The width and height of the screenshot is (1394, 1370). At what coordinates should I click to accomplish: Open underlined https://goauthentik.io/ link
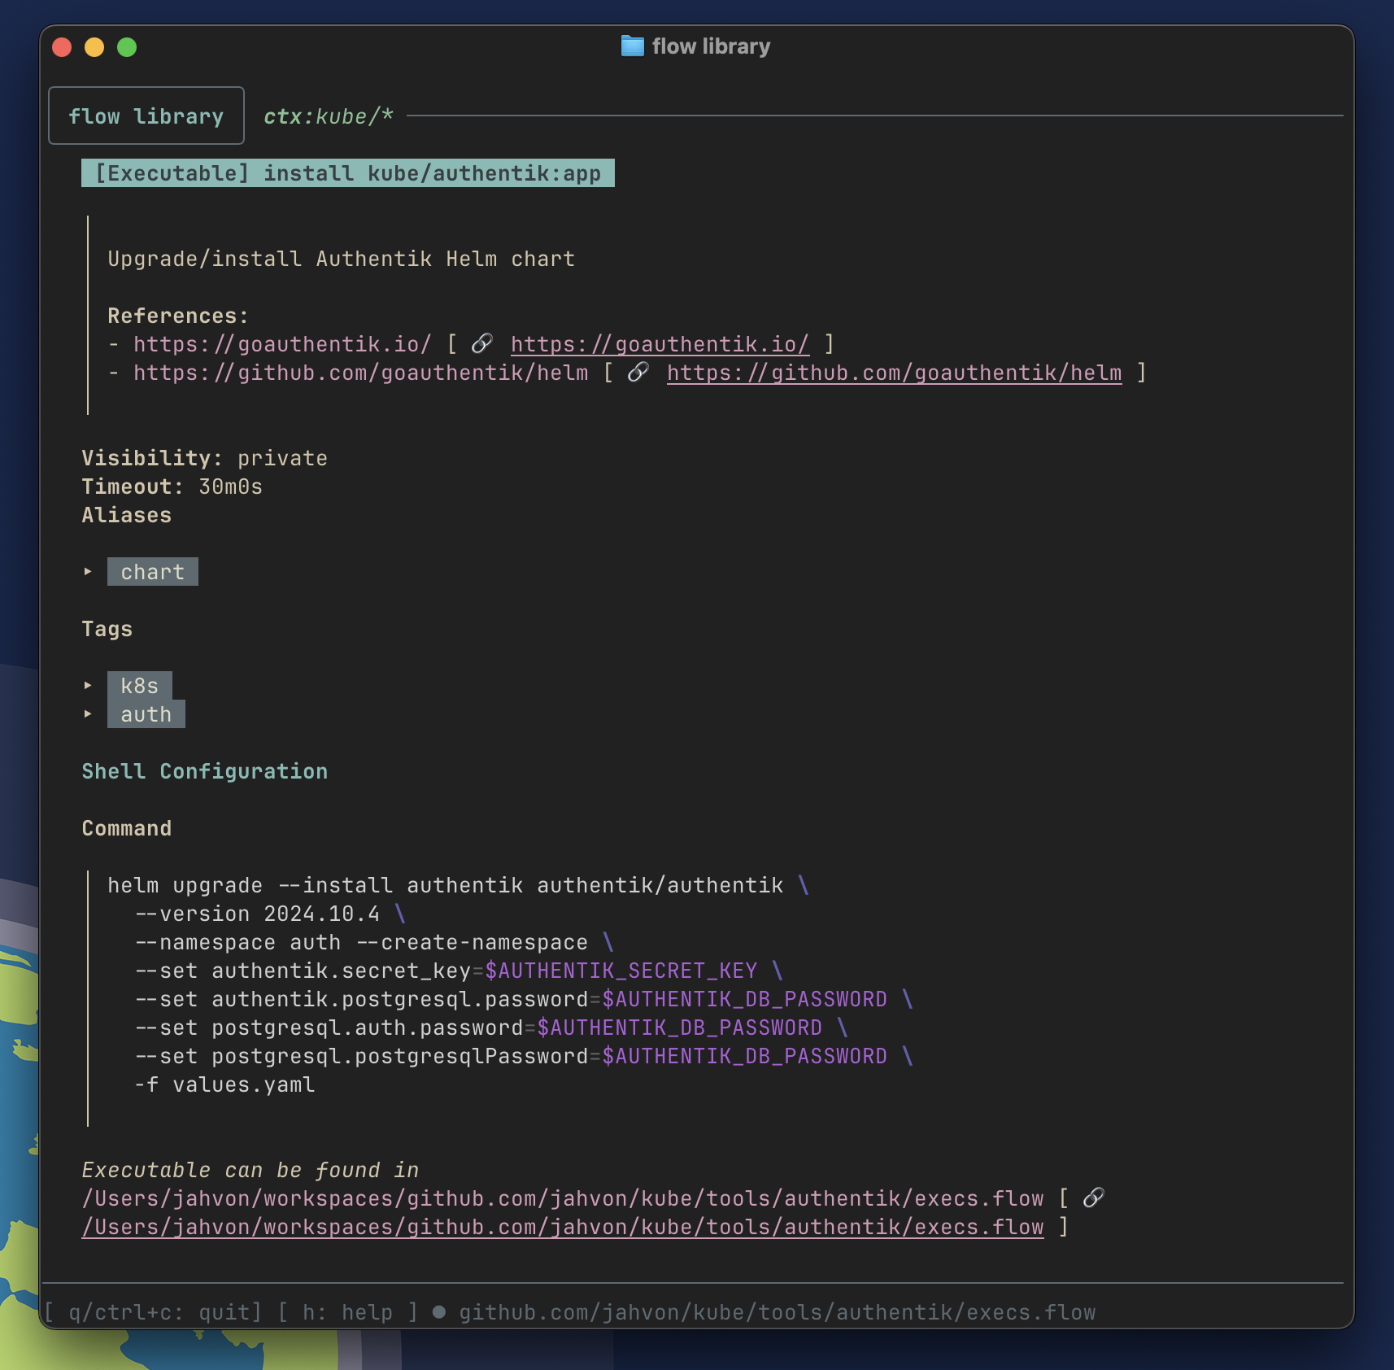[660, 344]
